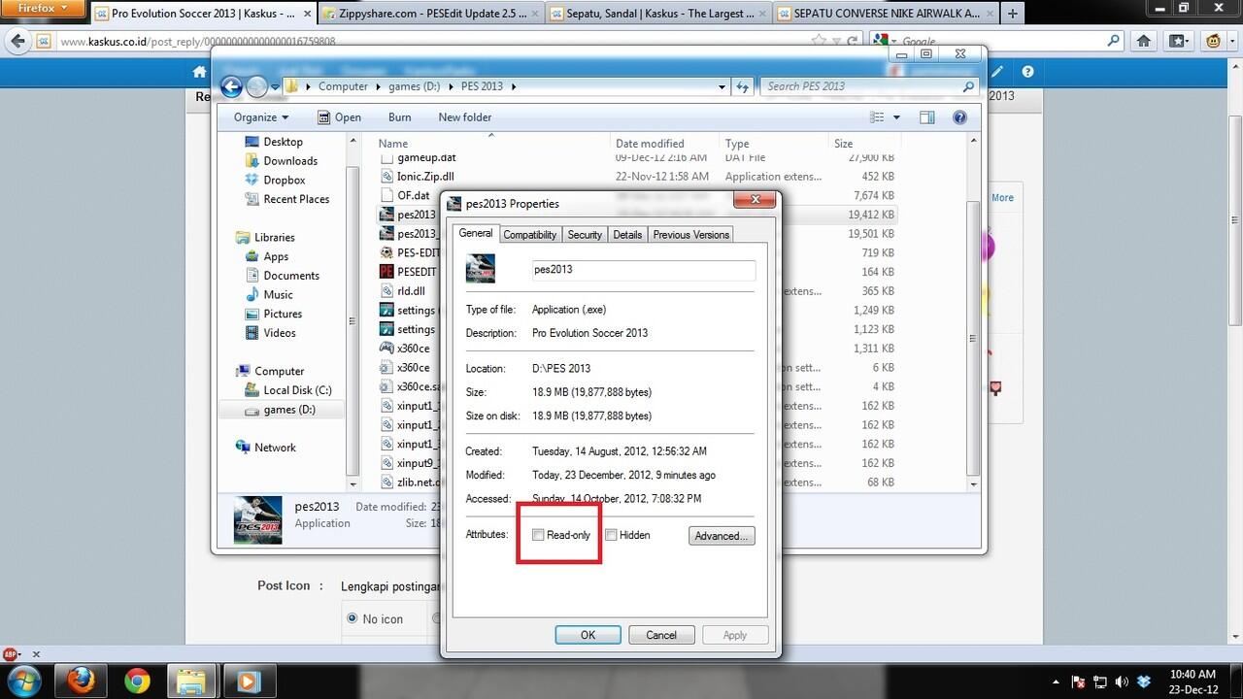Click the Firefox menu button

click(42, 8)
